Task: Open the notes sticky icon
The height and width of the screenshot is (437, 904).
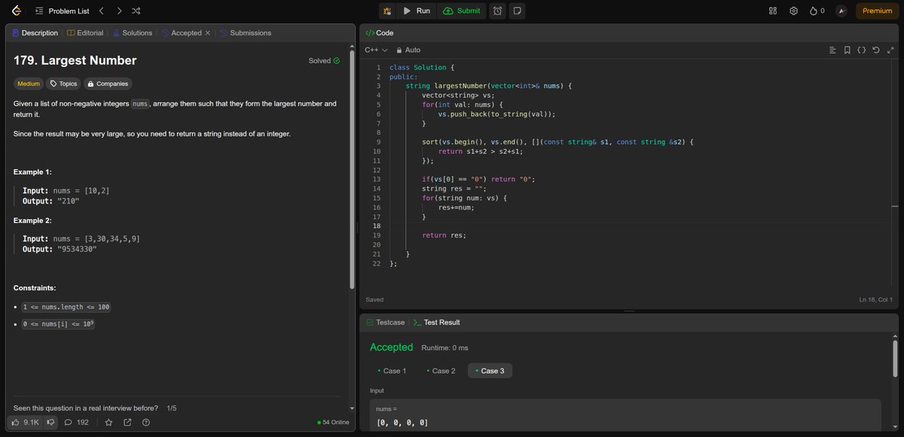Action: click(x=517, y=11)
